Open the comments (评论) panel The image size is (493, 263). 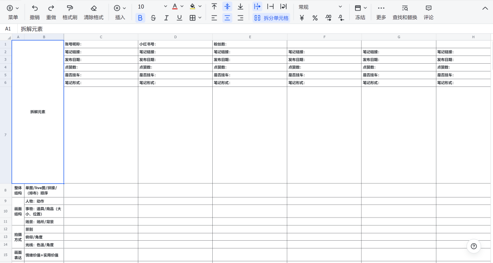(x=428, y=8)
